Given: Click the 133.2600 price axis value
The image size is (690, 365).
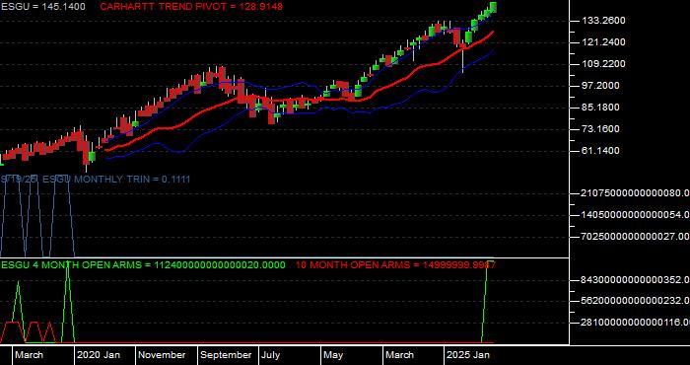Looking at the screenshot, I should pyautogui.click(x=603, y=21).
